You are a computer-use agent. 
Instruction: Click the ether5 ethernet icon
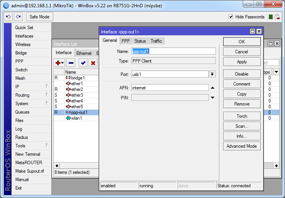(68, 107)
